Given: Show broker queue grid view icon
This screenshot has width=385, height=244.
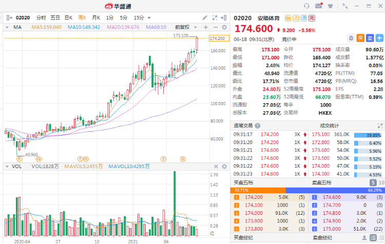Looking at the screenshot, I should pyautogui.click(x=381, y=238).
